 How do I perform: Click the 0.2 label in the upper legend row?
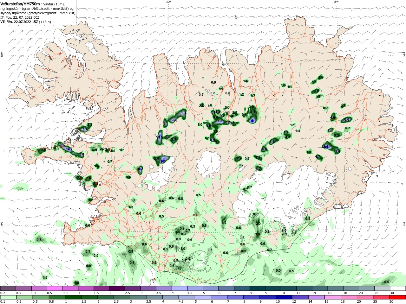[3, 293]
